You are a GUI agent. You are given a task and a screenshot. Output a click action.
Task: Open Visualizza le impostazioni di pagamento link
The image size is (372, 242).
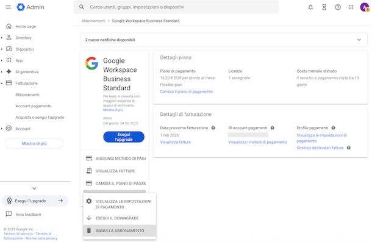coord(322,138)
